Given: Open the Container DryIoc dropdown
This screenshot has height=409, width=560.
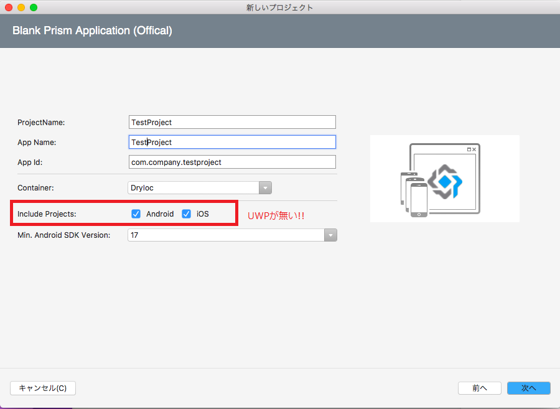Looking at the screenshot, I should coord(200,188).
